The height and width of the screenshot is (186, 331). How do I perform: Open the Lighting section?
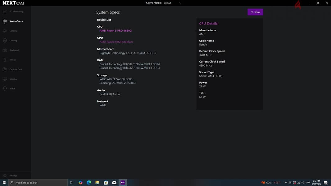tap(10, 31)
